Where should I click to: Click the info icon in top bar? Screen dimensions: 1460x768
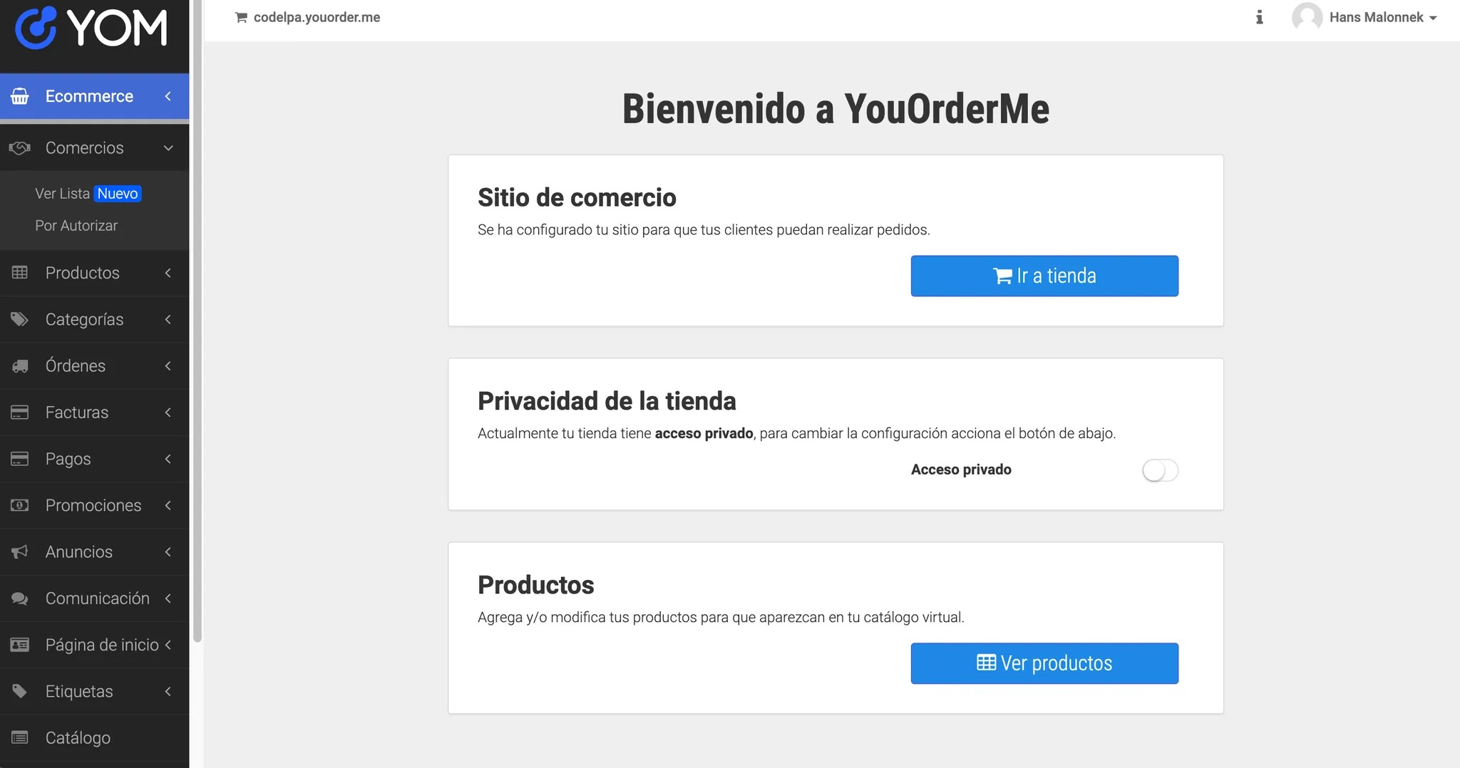[x=1260, y=17]
